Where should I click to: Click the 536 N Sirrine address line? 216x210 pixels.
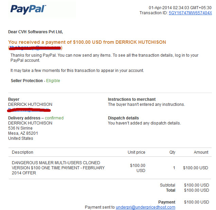(x=20, y=128)
